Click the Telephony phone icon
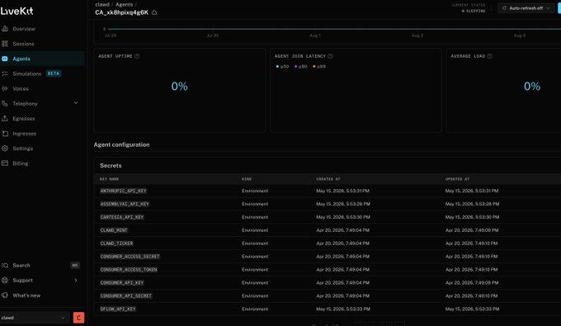The height and width of the screenshot is (326, 561). (5, 103)
